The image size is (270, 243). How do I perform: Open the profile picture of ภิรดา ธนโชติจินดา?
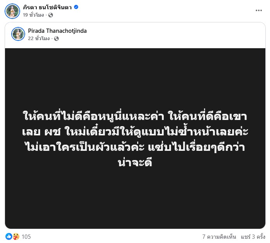pyautogui.click(x=12, y=11)
